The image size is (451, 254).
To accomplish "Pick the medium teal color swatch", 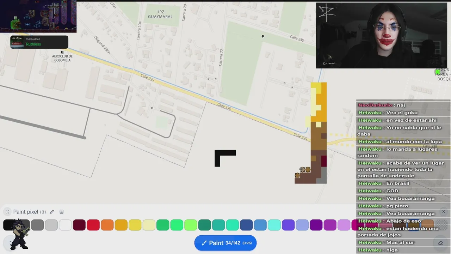I will point(218,225).
